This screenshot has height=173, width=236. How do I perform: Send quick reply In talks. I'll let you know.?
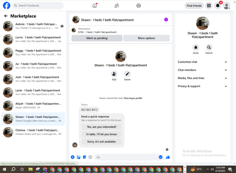[x=101, y=134]
